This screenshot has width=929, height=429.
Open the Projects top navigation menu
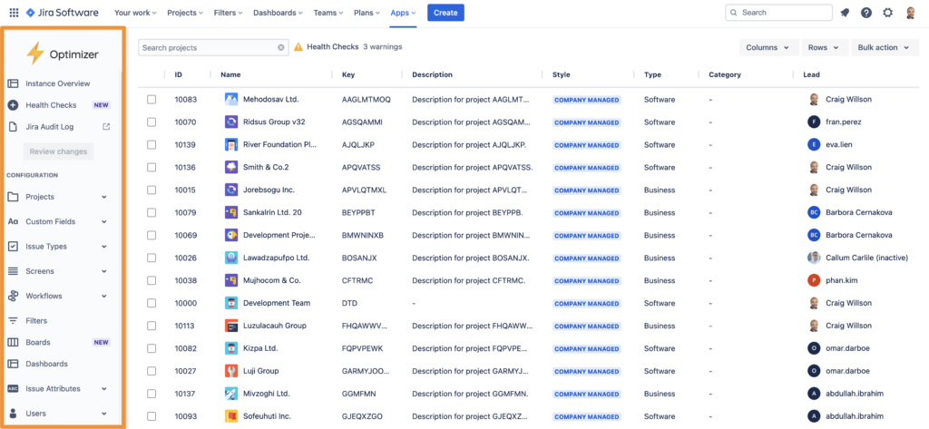pos(185,13)
